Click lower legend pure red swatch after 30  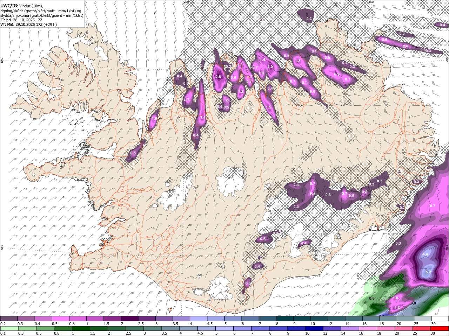(440, 328)
